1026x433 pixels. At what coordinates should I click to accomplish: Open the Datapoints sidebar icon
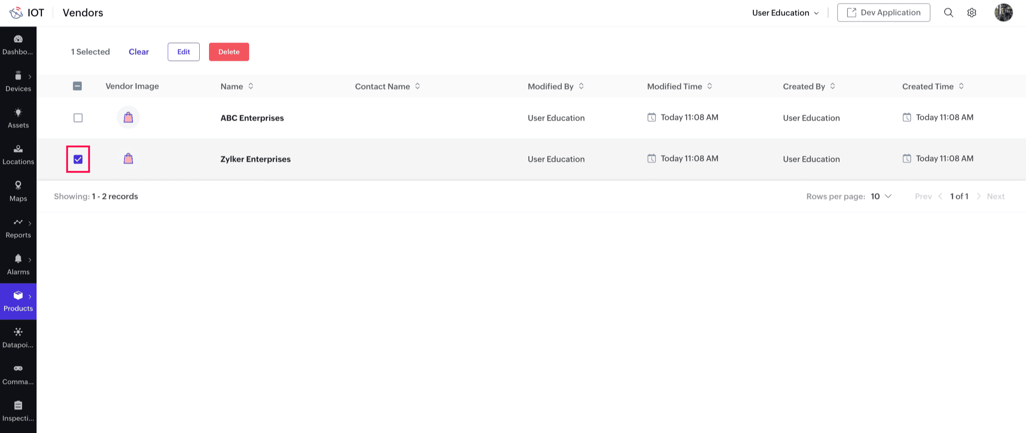[x=18, y=332]
